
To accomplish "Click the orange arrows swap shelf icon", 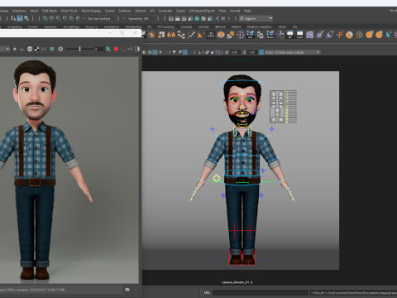I will pos(181,35).
